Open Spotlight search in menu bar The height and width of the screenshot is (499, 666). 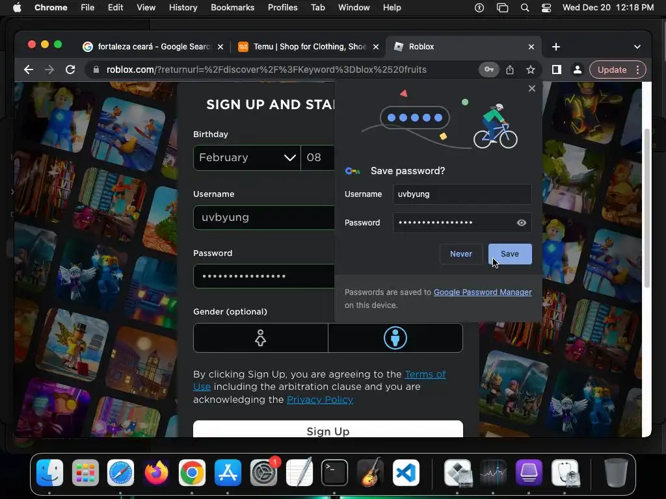525,8
